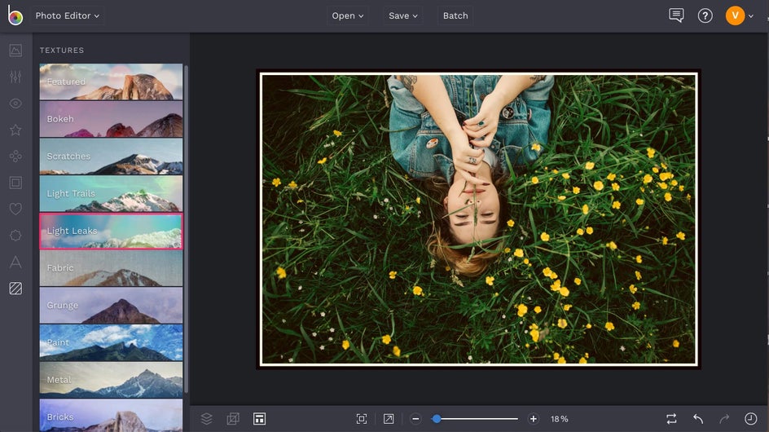Viewport: 769px width, 432px height.
Task: Click the Help question mark icon
Action: click(x=705, y=15)
